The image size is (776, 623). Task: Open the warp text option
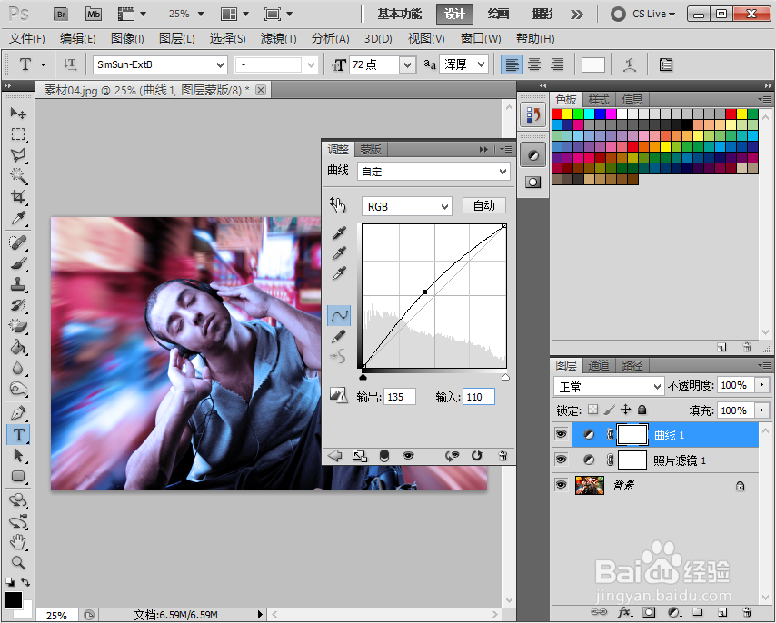click(x=630, y=64)
